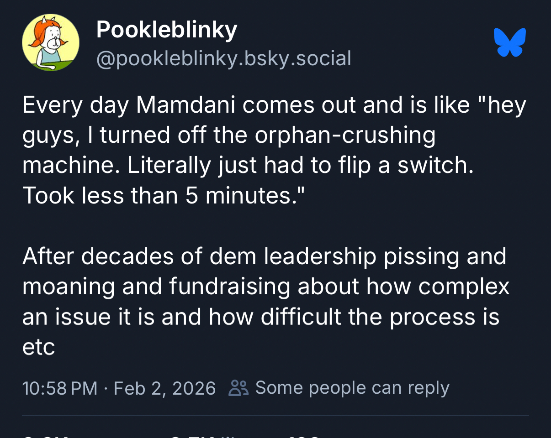Click the people icon beside reply setting

point(238,388)
